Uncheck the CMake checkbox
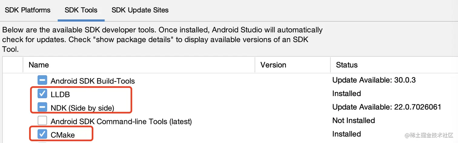This screenshot has height=143, width=458. (42, 134)
